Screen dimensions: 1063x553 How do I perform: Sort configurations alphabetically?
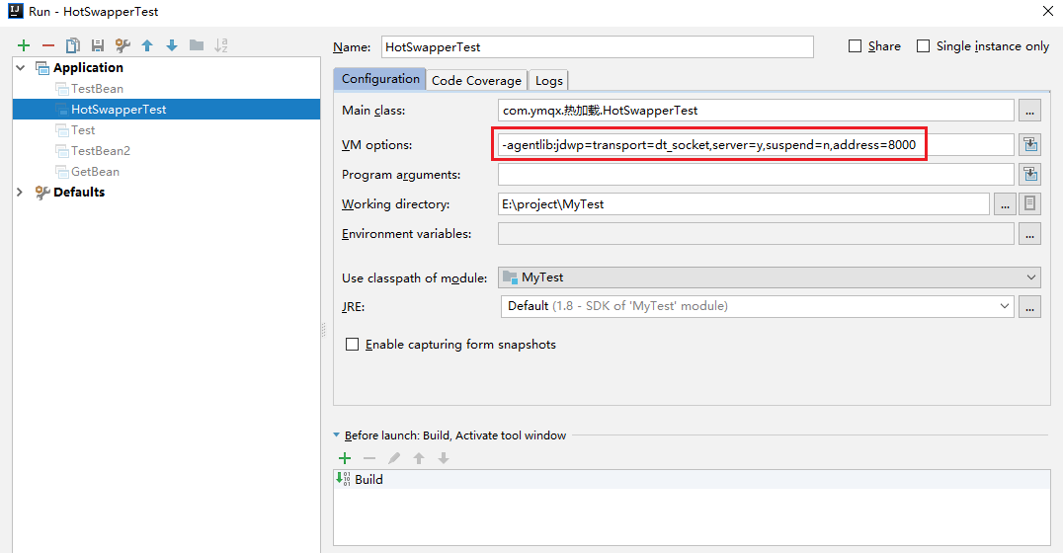click(x=221, y=45)
